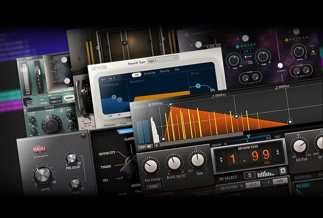Toggle the DELAY section power button
The height and width of the screenshot is (218, 323).
point(237,46)
